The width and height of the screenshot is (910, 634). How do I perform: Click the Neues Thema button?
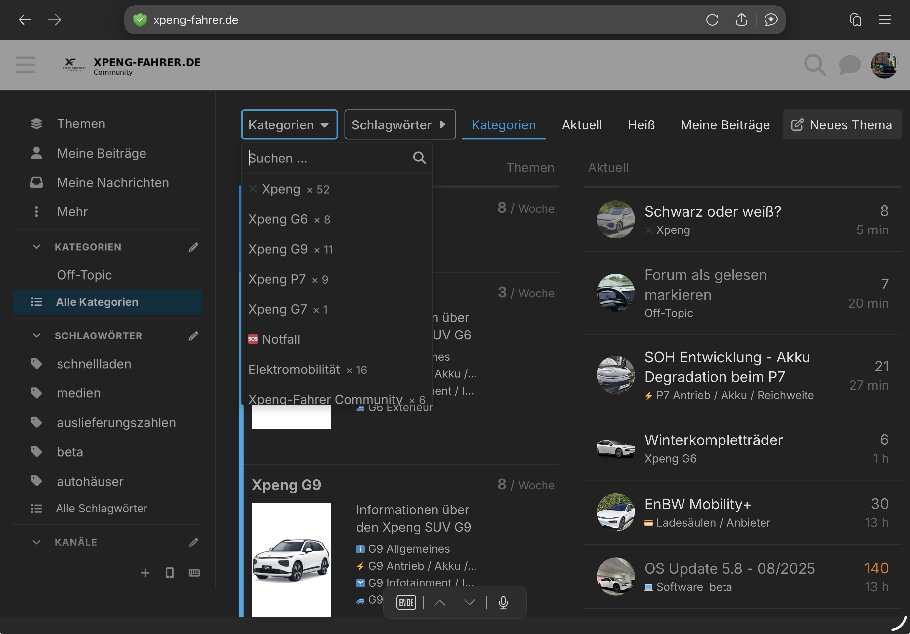pos(842,125)
